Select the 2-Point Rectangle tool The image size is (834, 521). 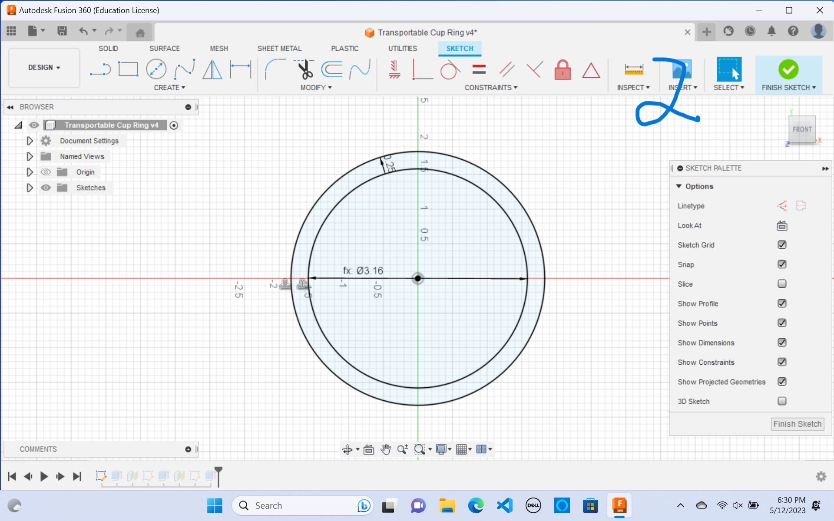pyautogui.click(x=128, y=69)
